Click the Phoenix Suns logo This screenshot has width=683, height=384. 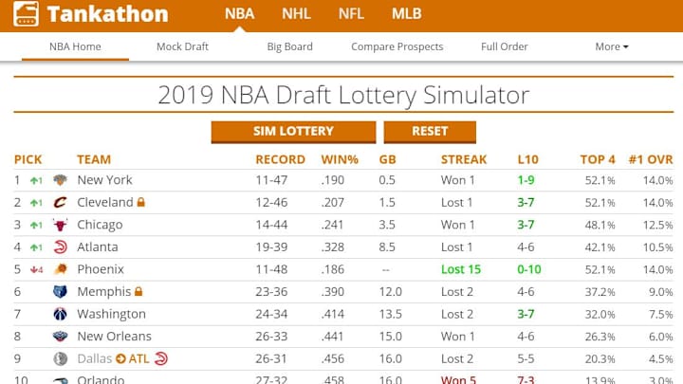click(61, 269)
